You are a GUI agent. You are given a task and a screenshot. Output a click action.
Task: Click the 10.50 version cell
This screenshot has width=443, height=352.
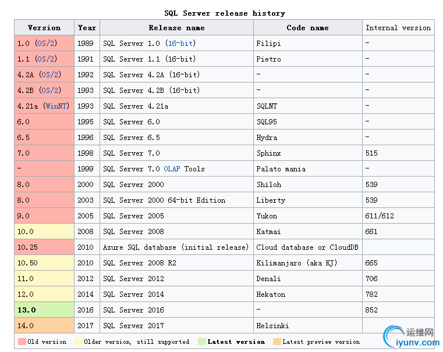(44, 263)
